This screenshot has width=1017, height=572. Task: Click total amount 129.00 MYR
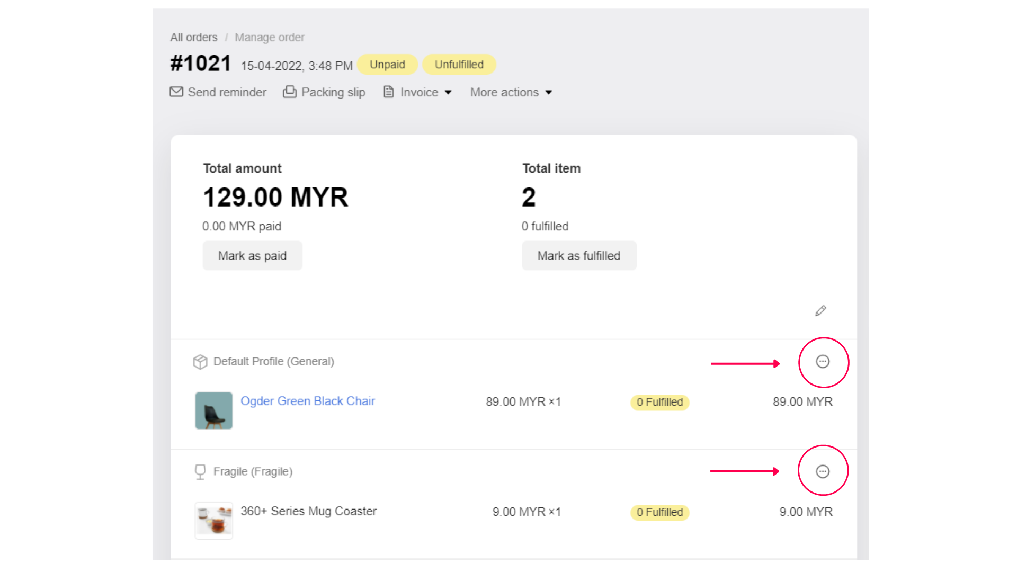click(275, 197)
